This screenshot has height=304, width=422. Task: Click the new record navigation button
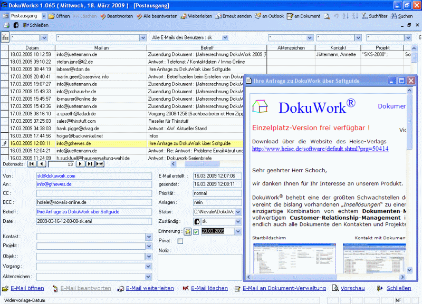pos(100,164)
